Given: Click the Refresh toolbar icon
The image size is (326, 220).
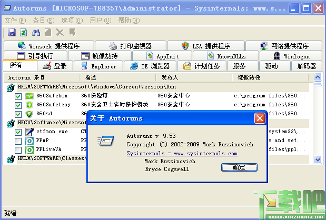Looking at the screenshot, I should tap(23, 33).
